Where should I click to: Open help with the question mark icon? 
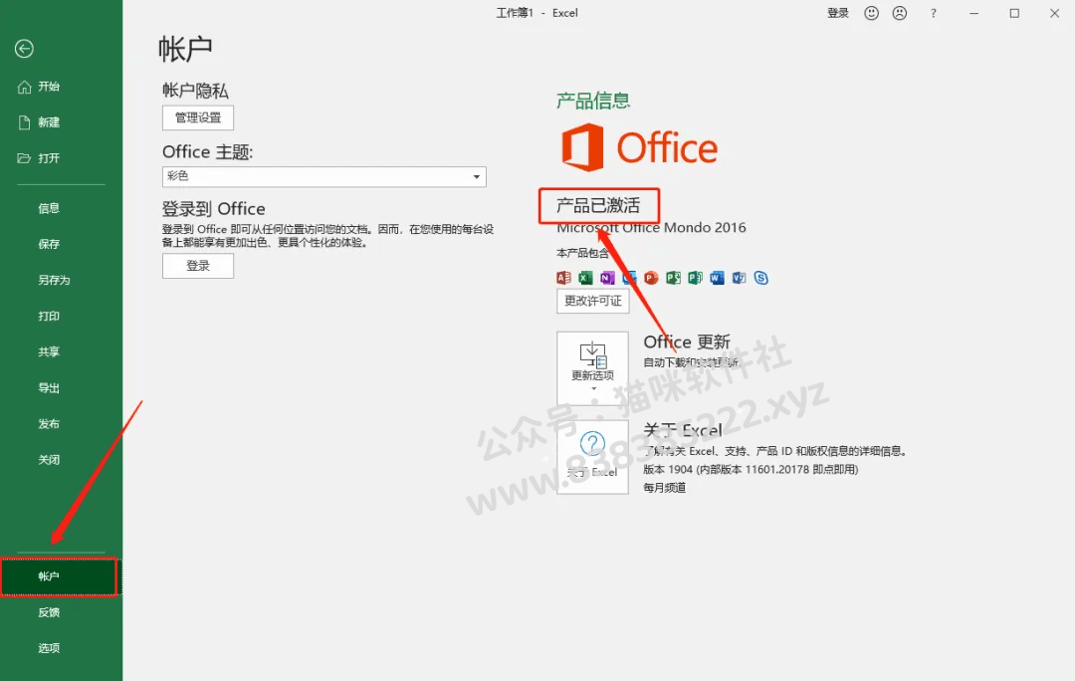(x=933, y=13)
